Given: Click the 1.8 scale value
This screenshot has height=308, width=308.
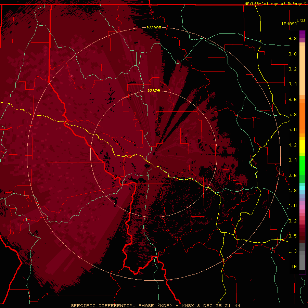Looking at the screenshot, I should [x=293, y=191].
